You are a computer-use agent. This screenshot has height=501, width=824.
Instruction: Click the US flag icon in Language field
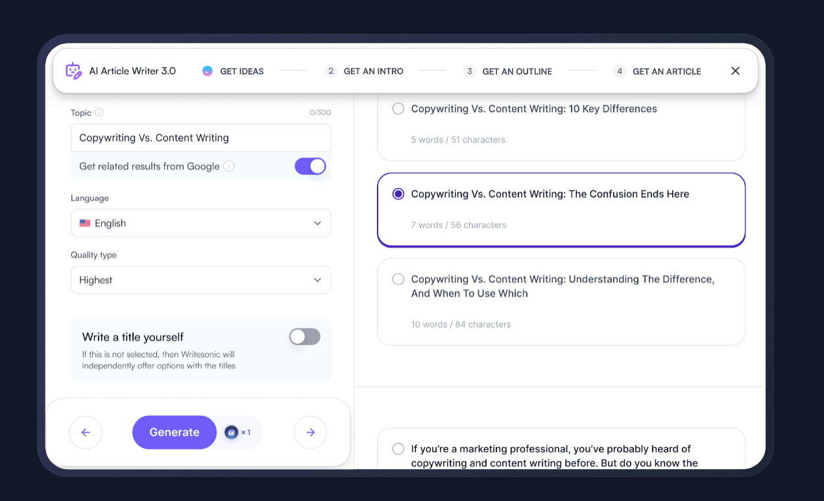coord(84,223)
